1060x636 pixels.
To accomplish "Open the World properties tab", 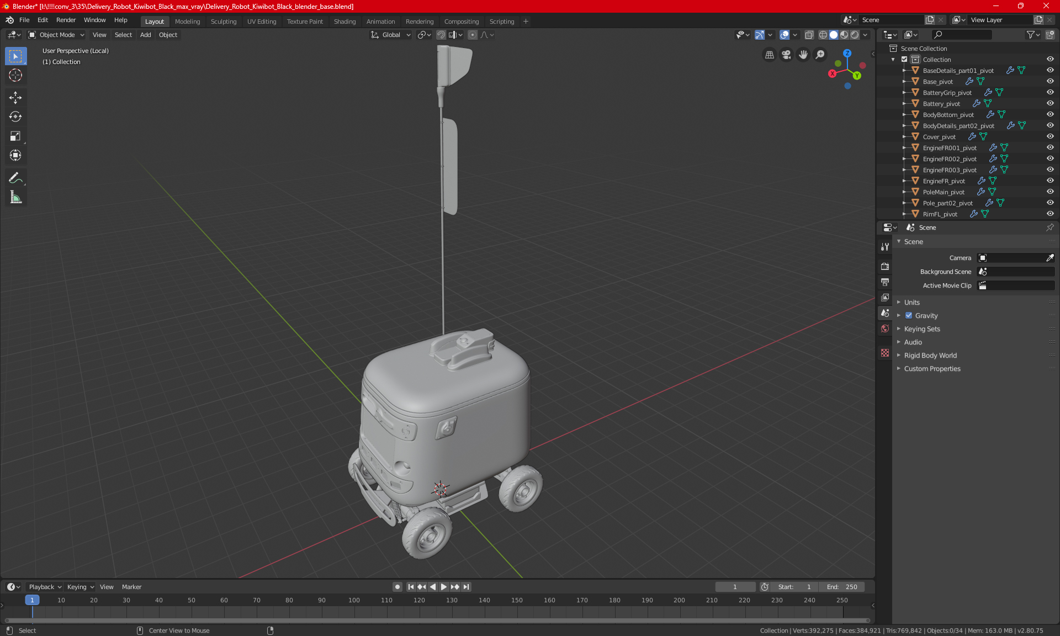I will (x=885, y=328).
